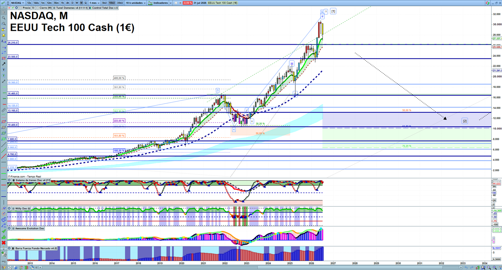Click the pencil chart icon in bottom-left corner
502x270 pixels.
coord(4,267)
